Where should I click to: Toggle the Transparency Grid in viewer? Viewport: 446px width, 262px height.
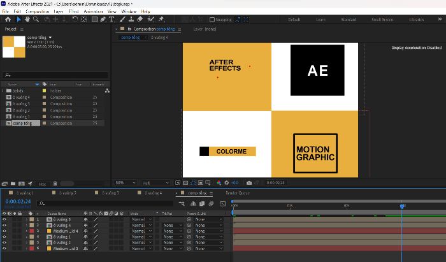(x=185, y=183)
